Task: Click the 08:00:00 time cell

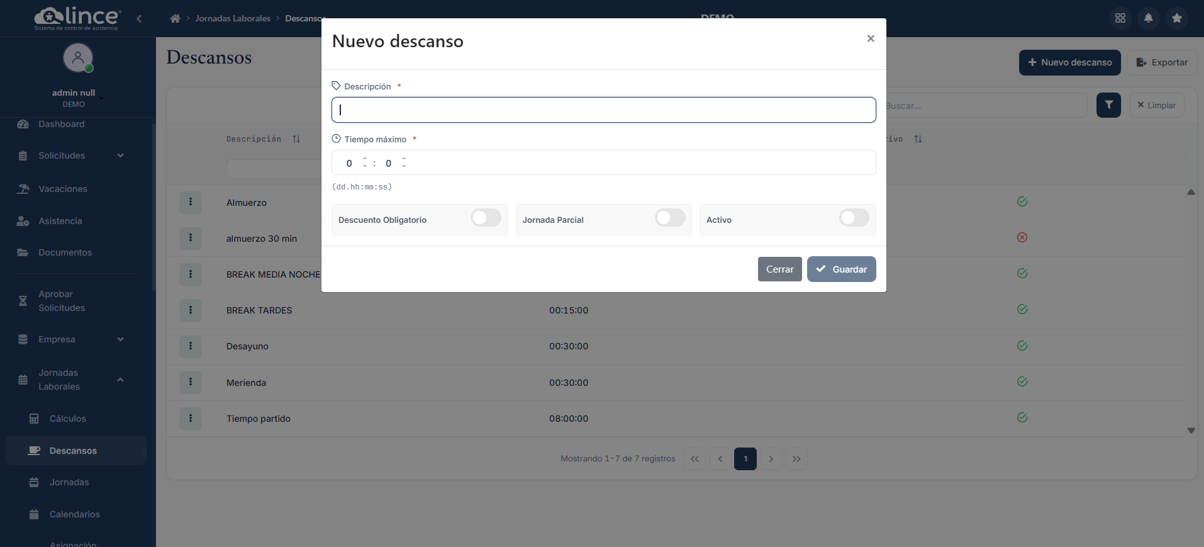Action: point(569,419)
